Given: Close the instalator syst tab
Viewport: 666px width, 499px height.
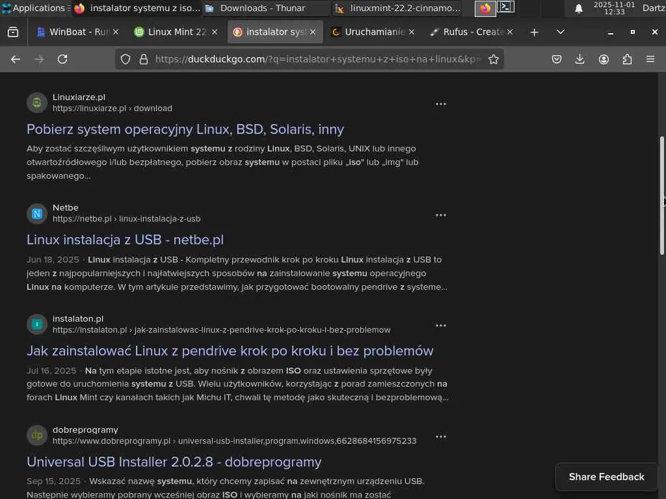Looking at the screenshot, I should click(x=313, y=32).
